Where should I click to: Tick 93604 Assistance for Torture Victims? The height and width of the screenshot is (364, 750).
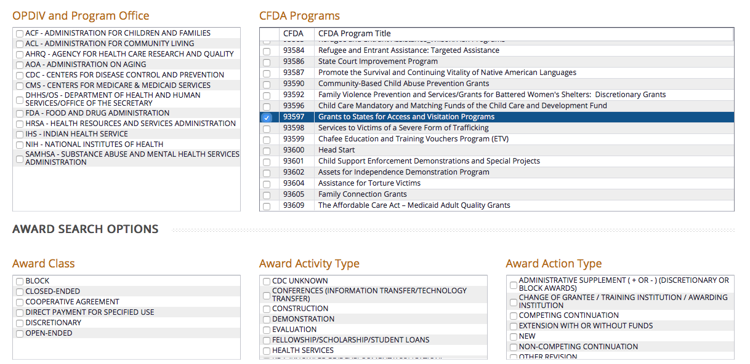(267, 184)
